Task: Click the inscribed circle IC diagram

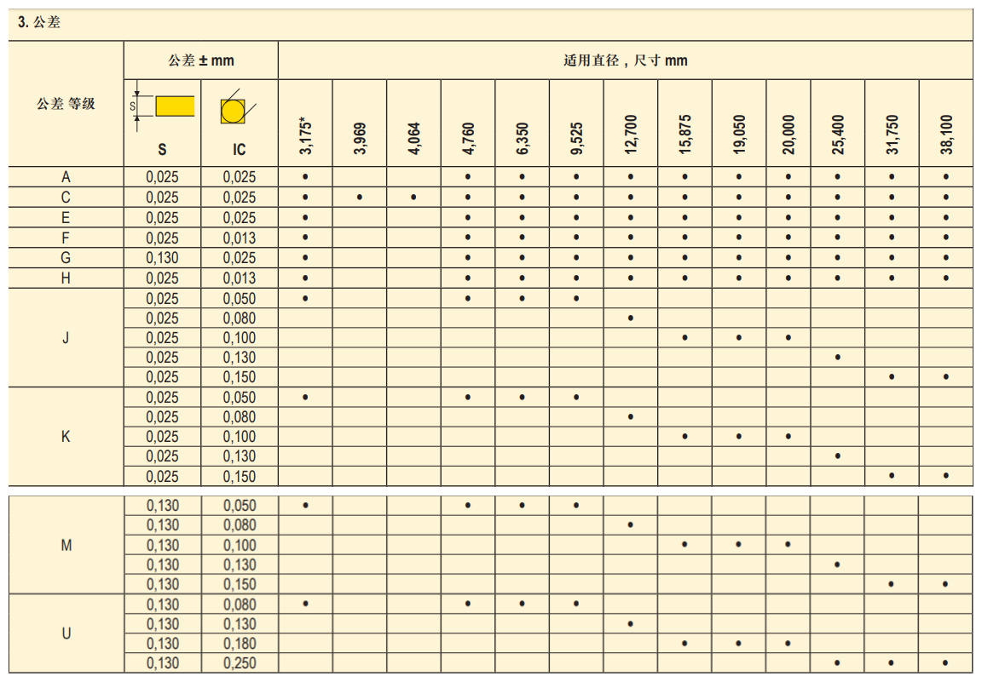Action: point(232,110)
